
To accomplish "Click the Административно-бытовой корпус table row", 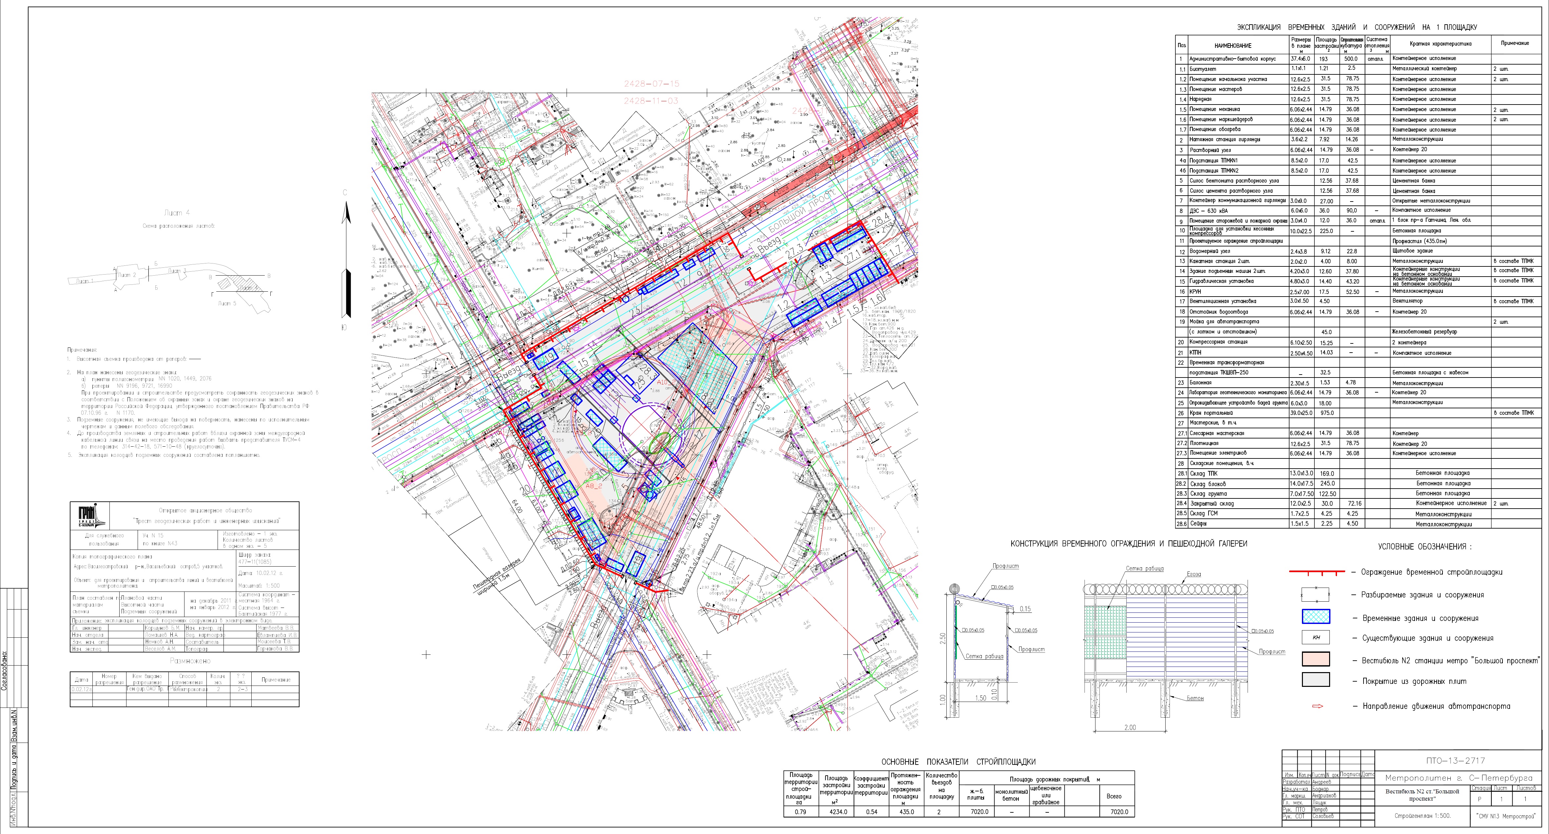I will 1232,59.
